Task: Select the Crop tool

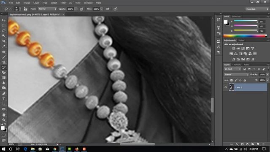Action: point(4,41)
